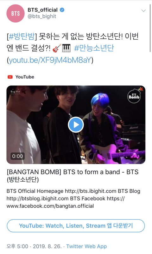Click the BTS_official display name

(x=42, y=10)
